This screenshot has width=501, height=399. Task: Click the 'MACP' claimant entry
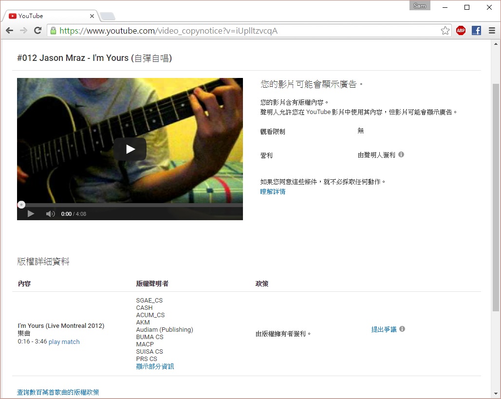(145, 344)
